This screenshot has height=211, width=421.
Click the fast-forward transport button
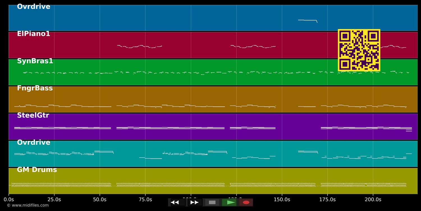coord(195,202)
